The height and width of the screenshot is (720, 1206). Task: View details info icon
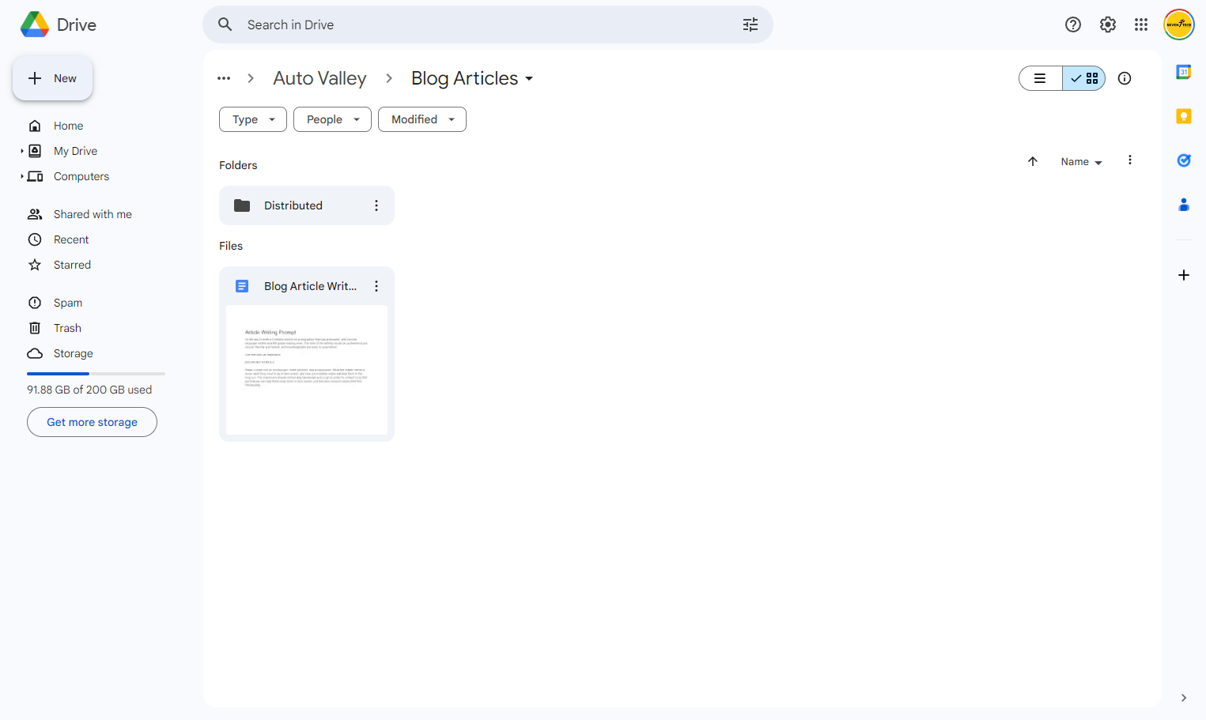click(1124, 78)
